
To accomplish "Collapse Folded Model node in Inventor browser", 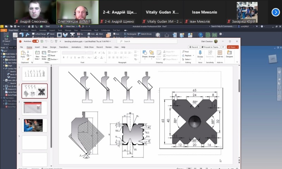I will tap(2, 57).
